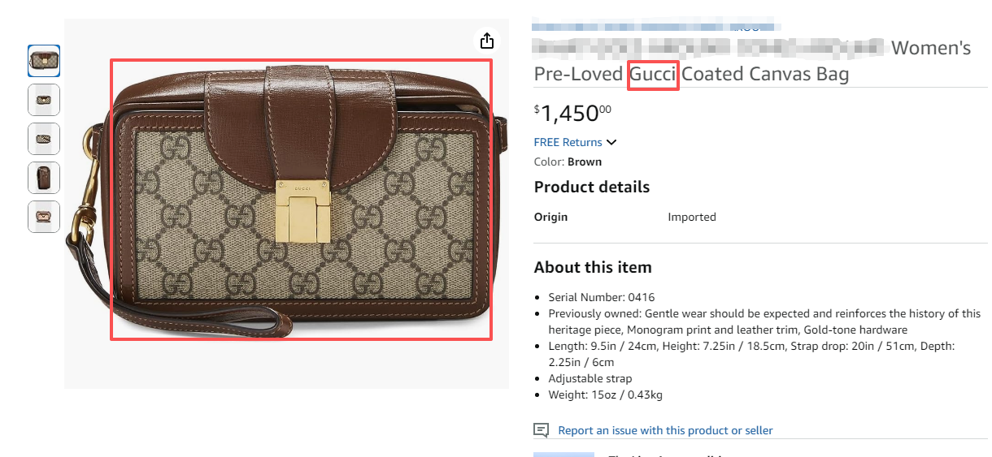Click the share icon above the product image
Viewport: 992px width, 457px height.
click(x=486, y=41)
